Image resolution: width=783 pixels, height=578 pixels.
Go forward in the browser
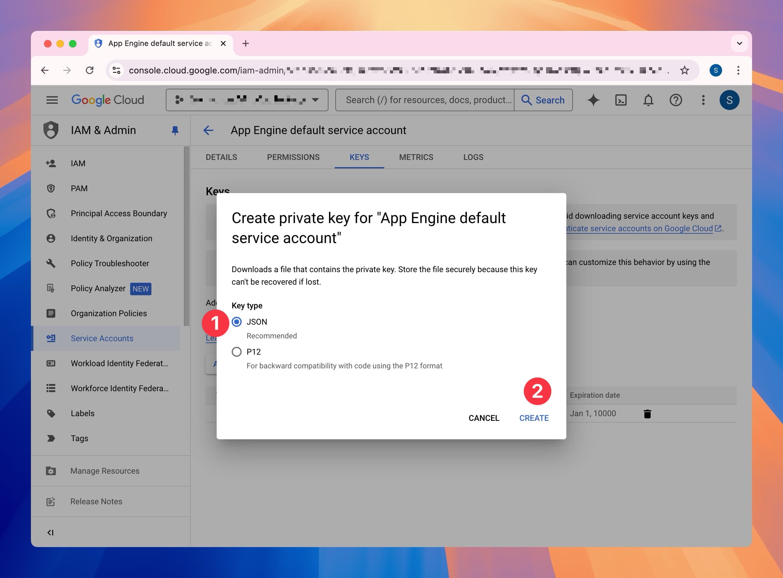[x=67, y=70]
